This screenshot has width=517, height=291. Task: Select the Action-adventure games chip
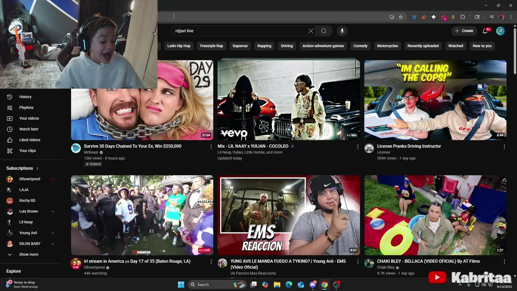pos(323,46)
